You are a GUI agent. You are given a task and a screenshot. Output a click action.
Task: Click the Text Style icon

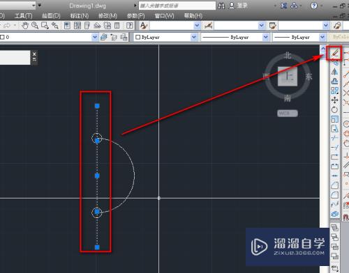144,26
